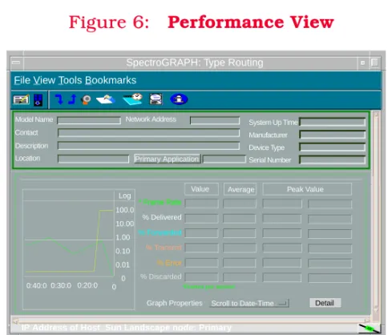Click the Location field
The width and height of the screenshot is (388, 335).
pos(93,159)
